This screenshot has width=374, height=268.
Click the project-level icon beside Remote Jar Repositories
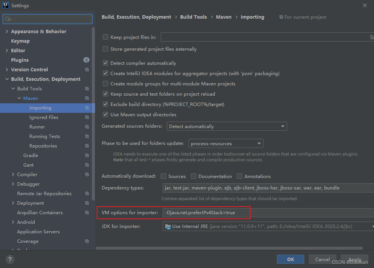pos(87,194)
